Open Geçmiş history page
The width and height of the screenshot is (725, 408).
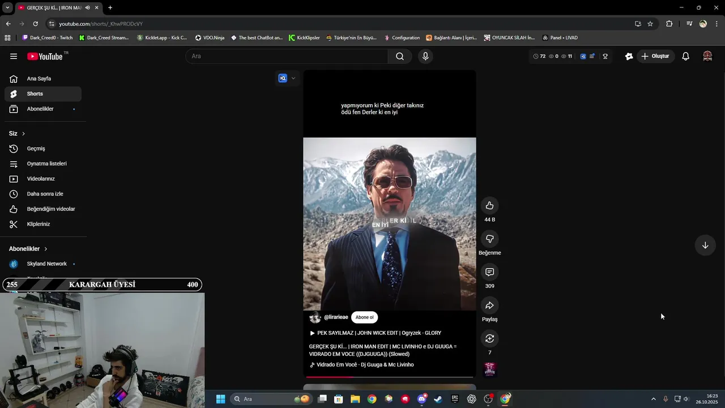coord(43,148)
